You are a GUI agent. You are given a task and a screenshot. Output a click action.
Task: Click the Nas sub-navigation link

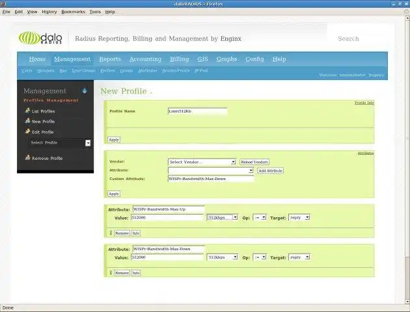(63, 70)
